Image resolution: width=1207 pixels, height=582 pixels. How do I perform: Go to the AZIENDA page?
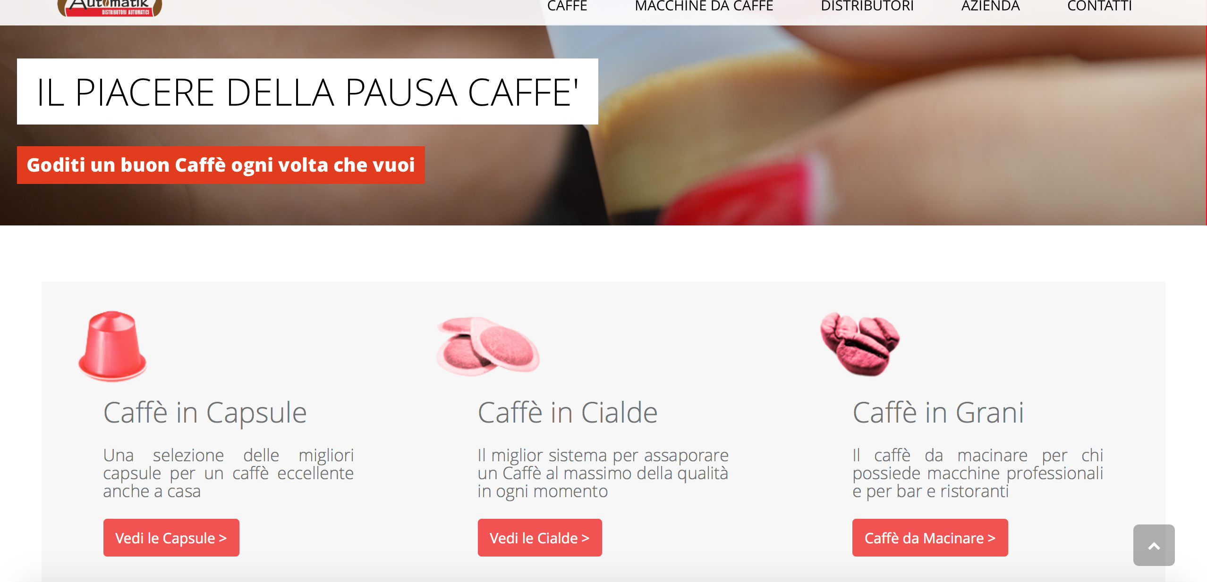[990, 7]
